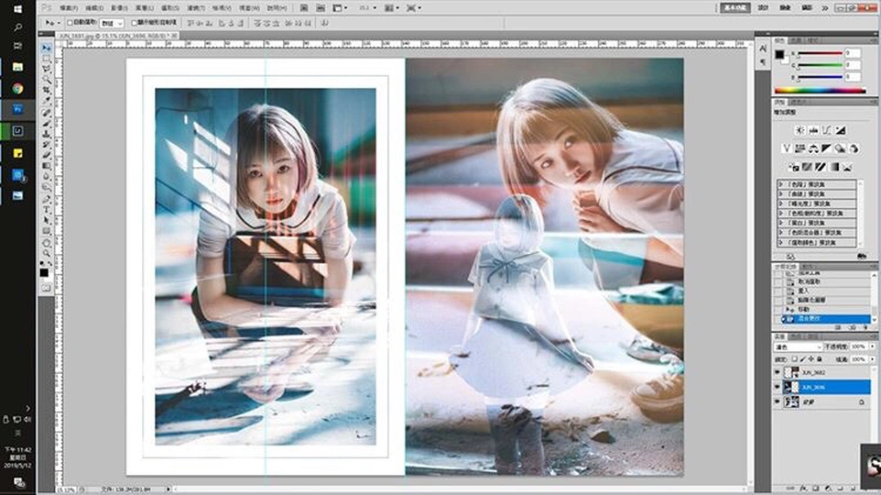Open Chrome from the Windows taskbar
The width and height of the screenshot is (881, 495).
17,88
